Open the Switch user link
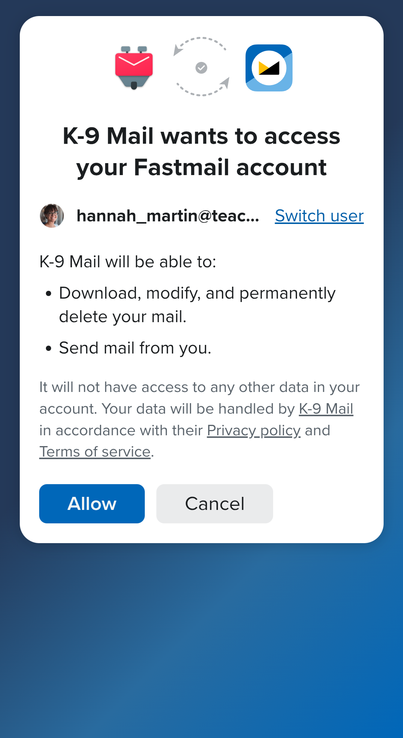The width and height of the screenshot is (403, 738). pyautogui.click(x=319, y=216)
